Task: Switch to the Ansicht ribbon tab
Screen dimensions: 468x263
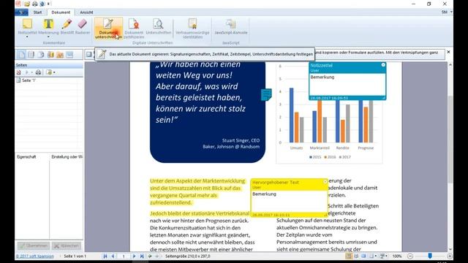Action: (86, 12)
